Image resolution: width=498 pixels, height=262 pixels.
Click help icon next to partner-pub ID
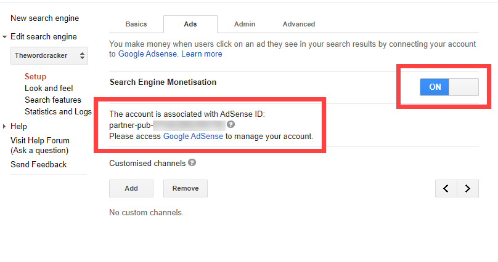(x=231, y=124)
